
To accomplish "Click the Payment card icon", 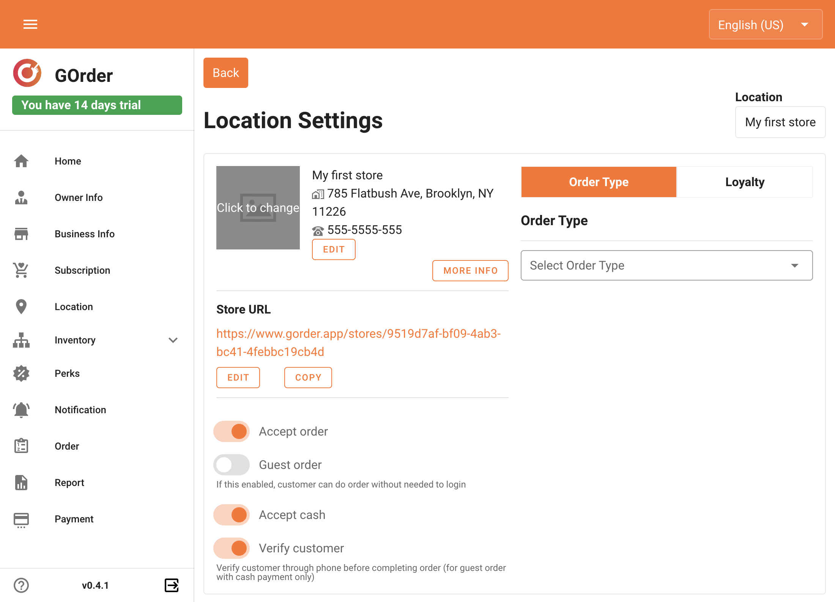I will tap(21, 520).
